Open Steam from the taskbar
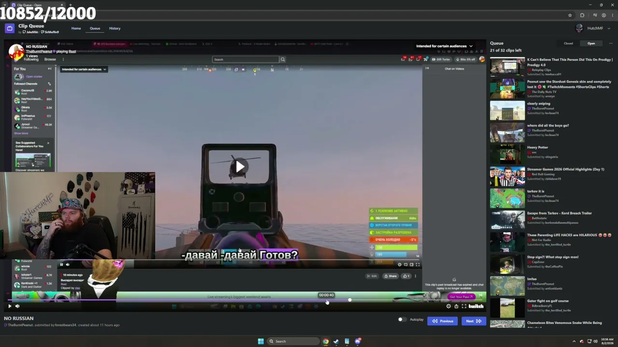Image resolution: width=618 pixels, height=347 pixels. point(337,341)
